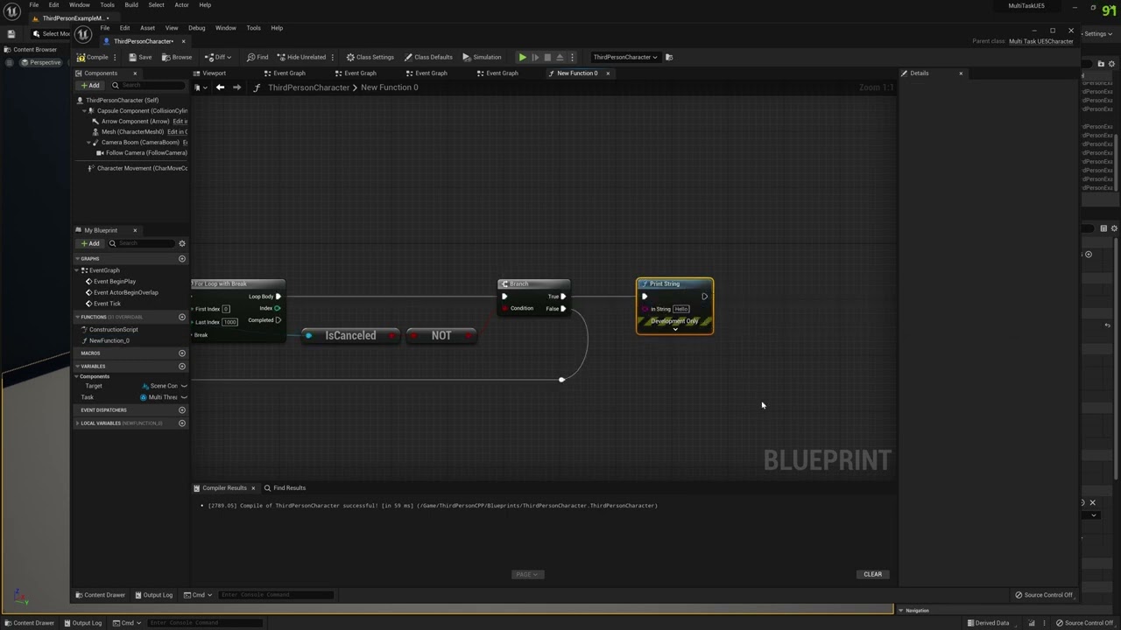Clear the compiler results
The image size is (1121, 630).
(873, 575)
